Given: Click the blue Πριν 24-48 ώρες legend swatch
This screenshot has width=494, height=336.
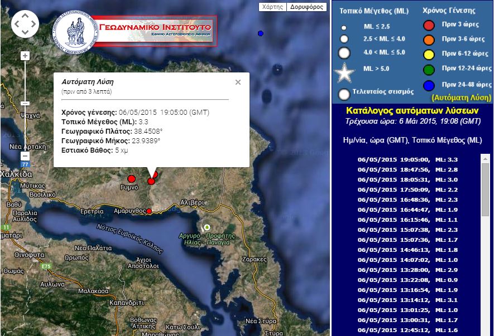Looking at the screenshot, I should point(429,85).
